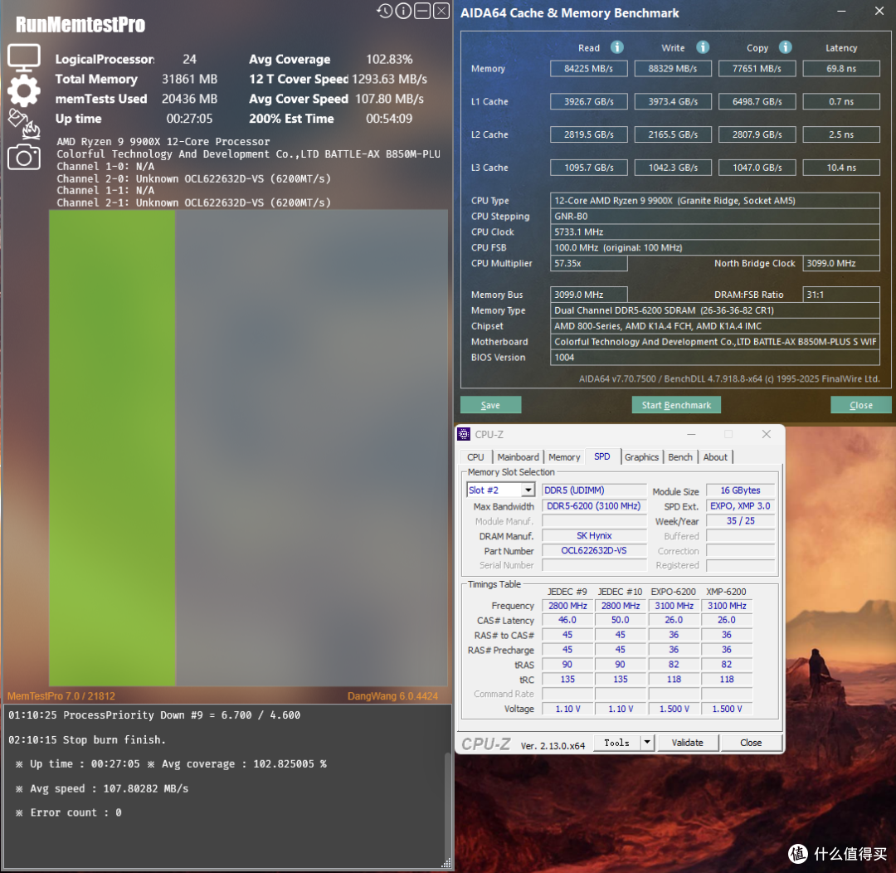The image size is (896, 873).
Task: Minimize the CPU-Z window
Action: [691, 435]
